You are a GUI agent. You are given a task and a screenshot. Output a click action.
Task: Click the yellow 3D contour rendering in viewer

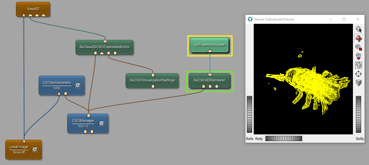click(310, 83)
